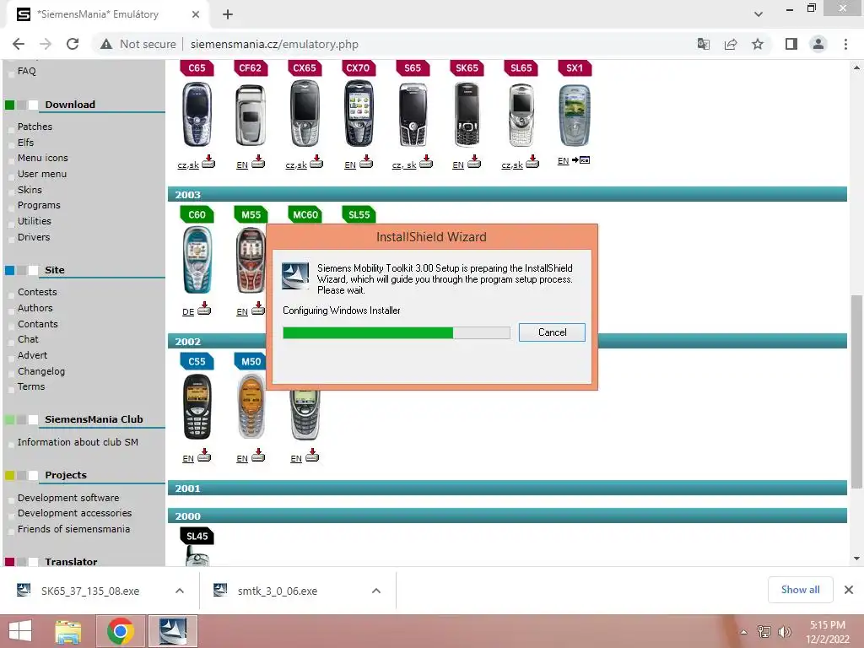Click the C60 emulator download icon
The width and height of the screenshot is (864, 648).
coord(204,308)
